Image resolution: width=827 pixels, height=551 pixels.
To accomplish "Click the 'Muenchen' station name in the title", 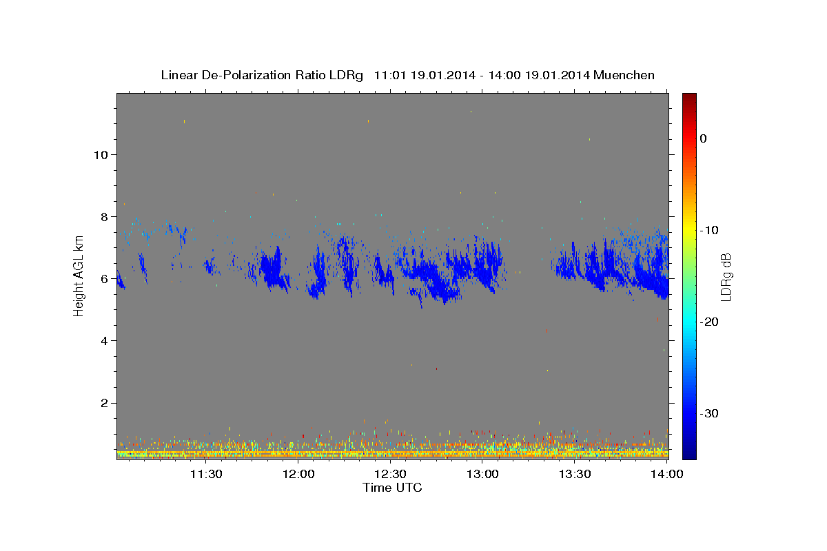I will tap(624, 75).
